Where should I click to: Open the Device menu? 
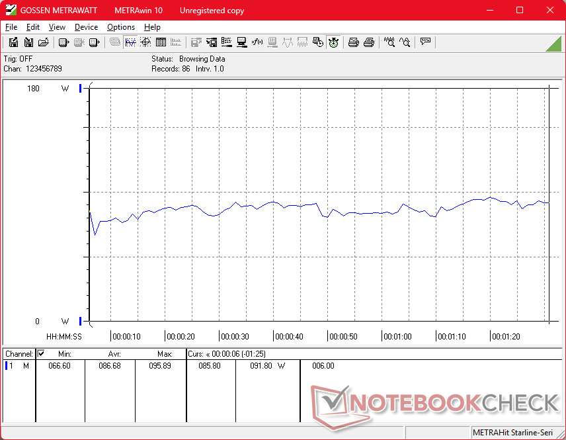86,27
